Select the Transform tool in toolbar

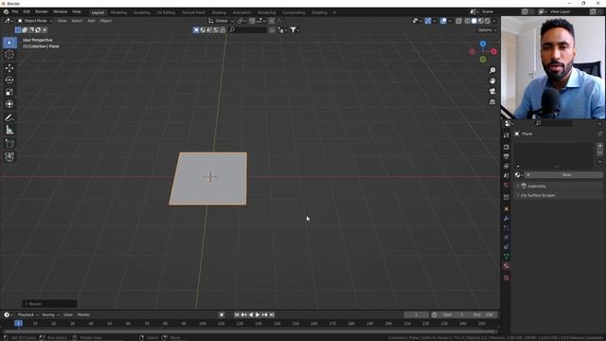(9, 104)
